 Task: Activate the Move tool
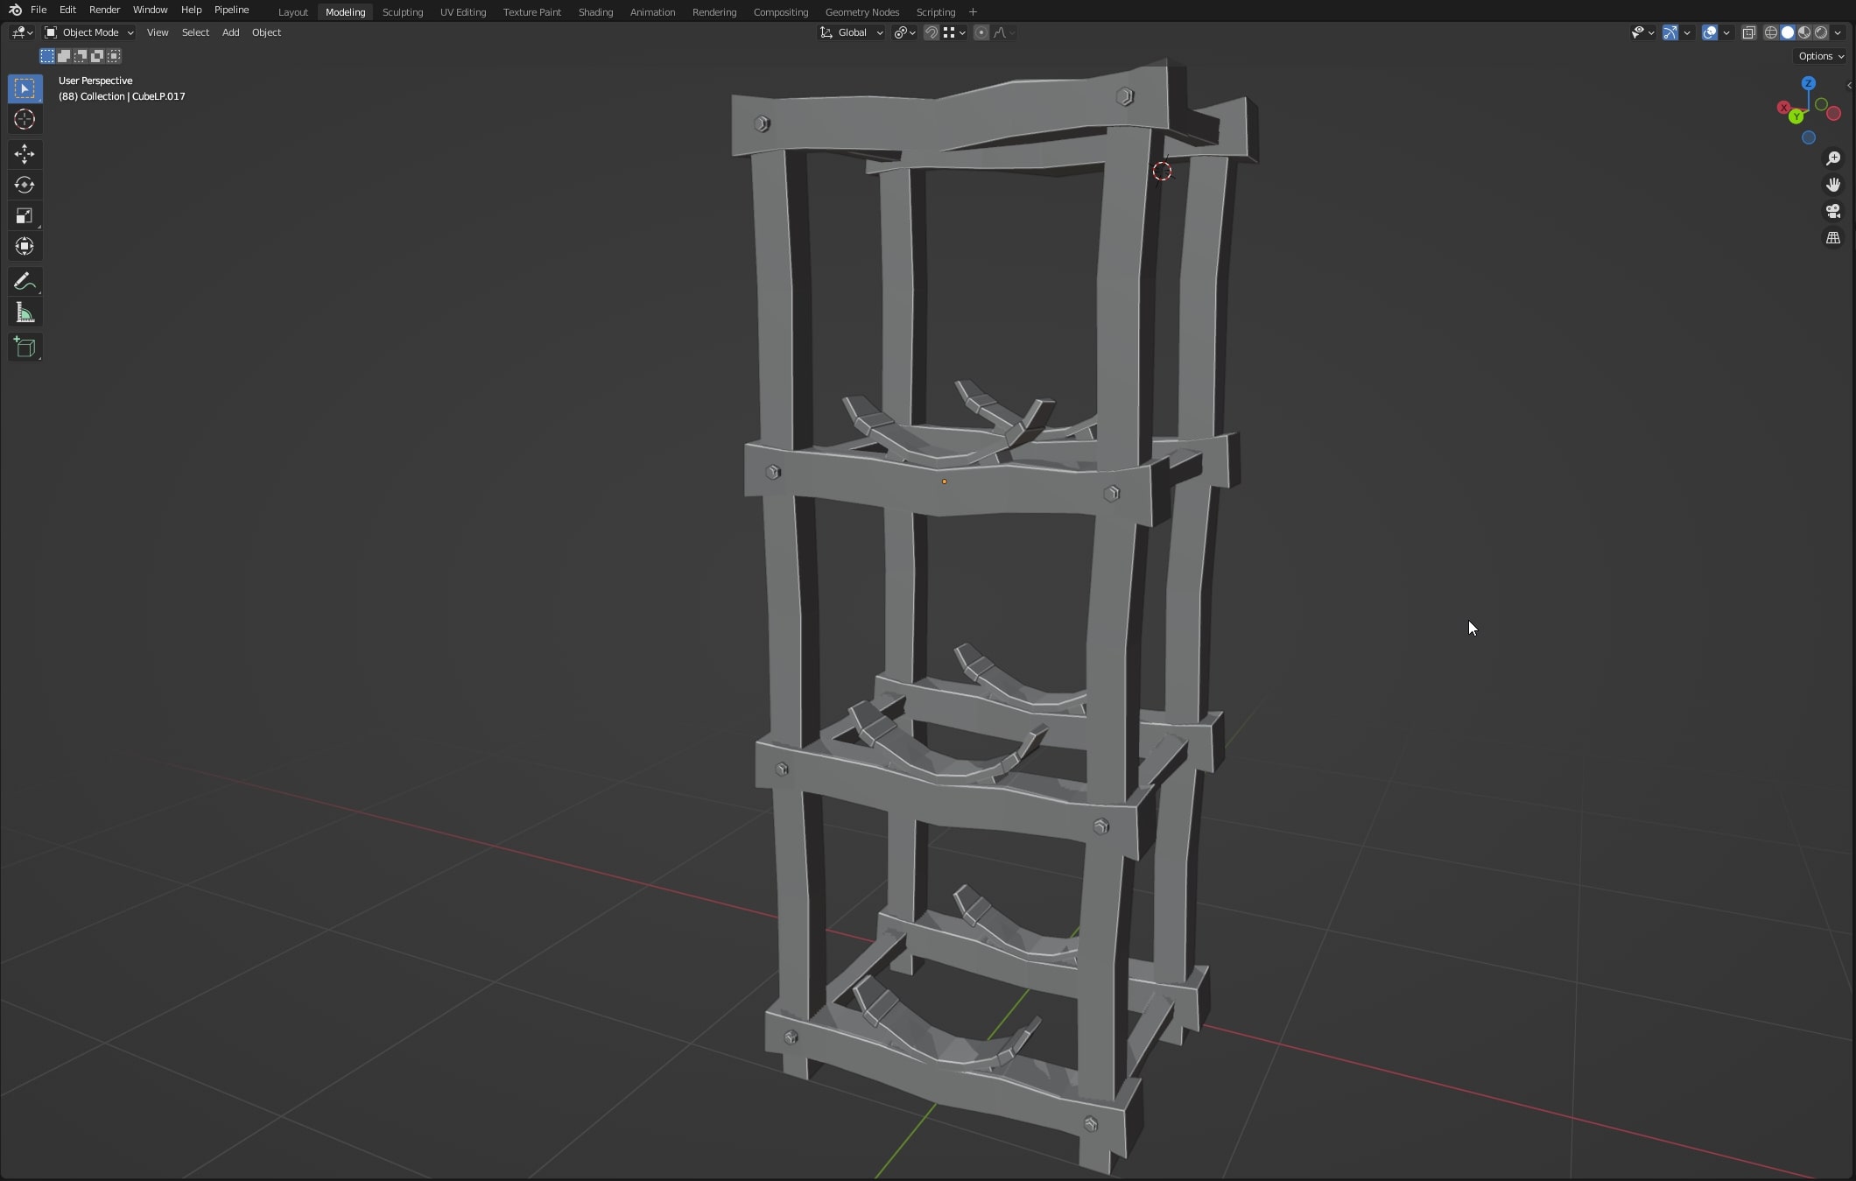(25, 154)
